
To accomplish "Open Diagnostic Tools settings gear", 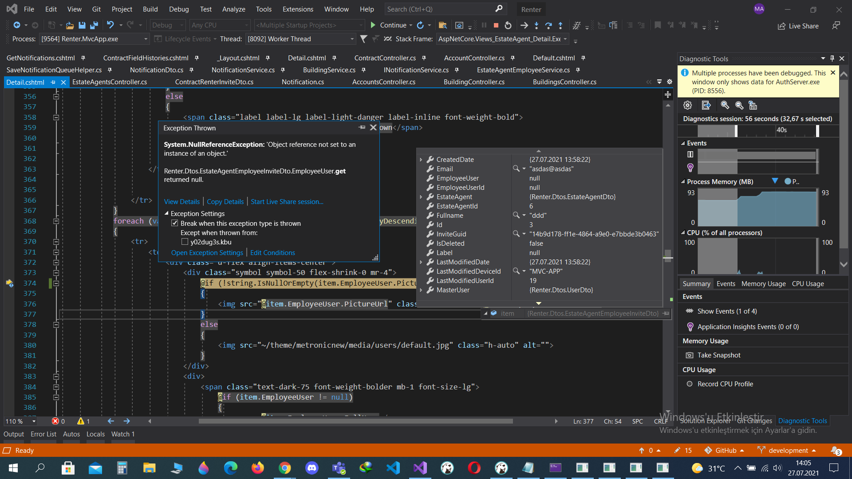I will 687,105.
